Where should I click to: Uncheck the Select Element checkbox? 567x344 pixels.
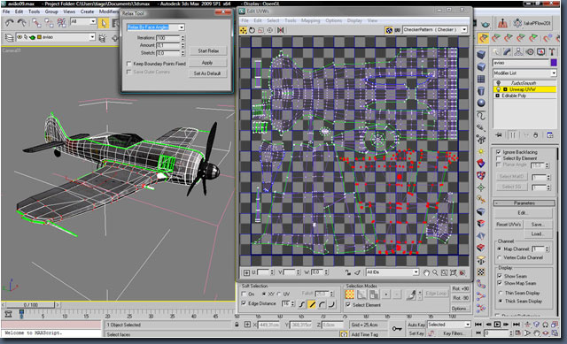click(x=348, y=305)
